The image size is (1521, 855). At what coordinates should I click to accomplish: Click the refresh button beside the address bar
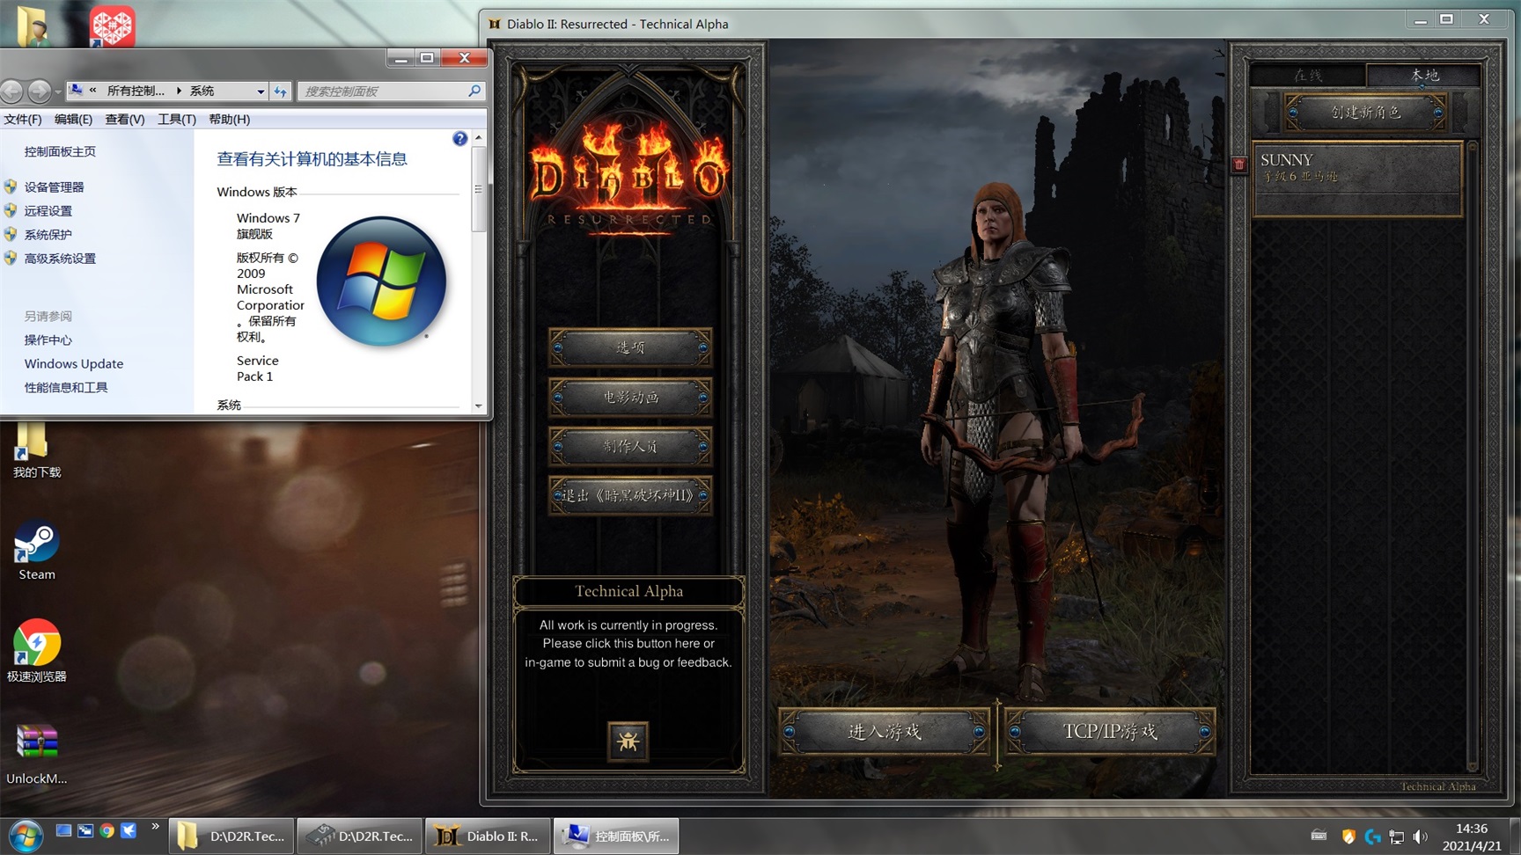pos(281,91)
